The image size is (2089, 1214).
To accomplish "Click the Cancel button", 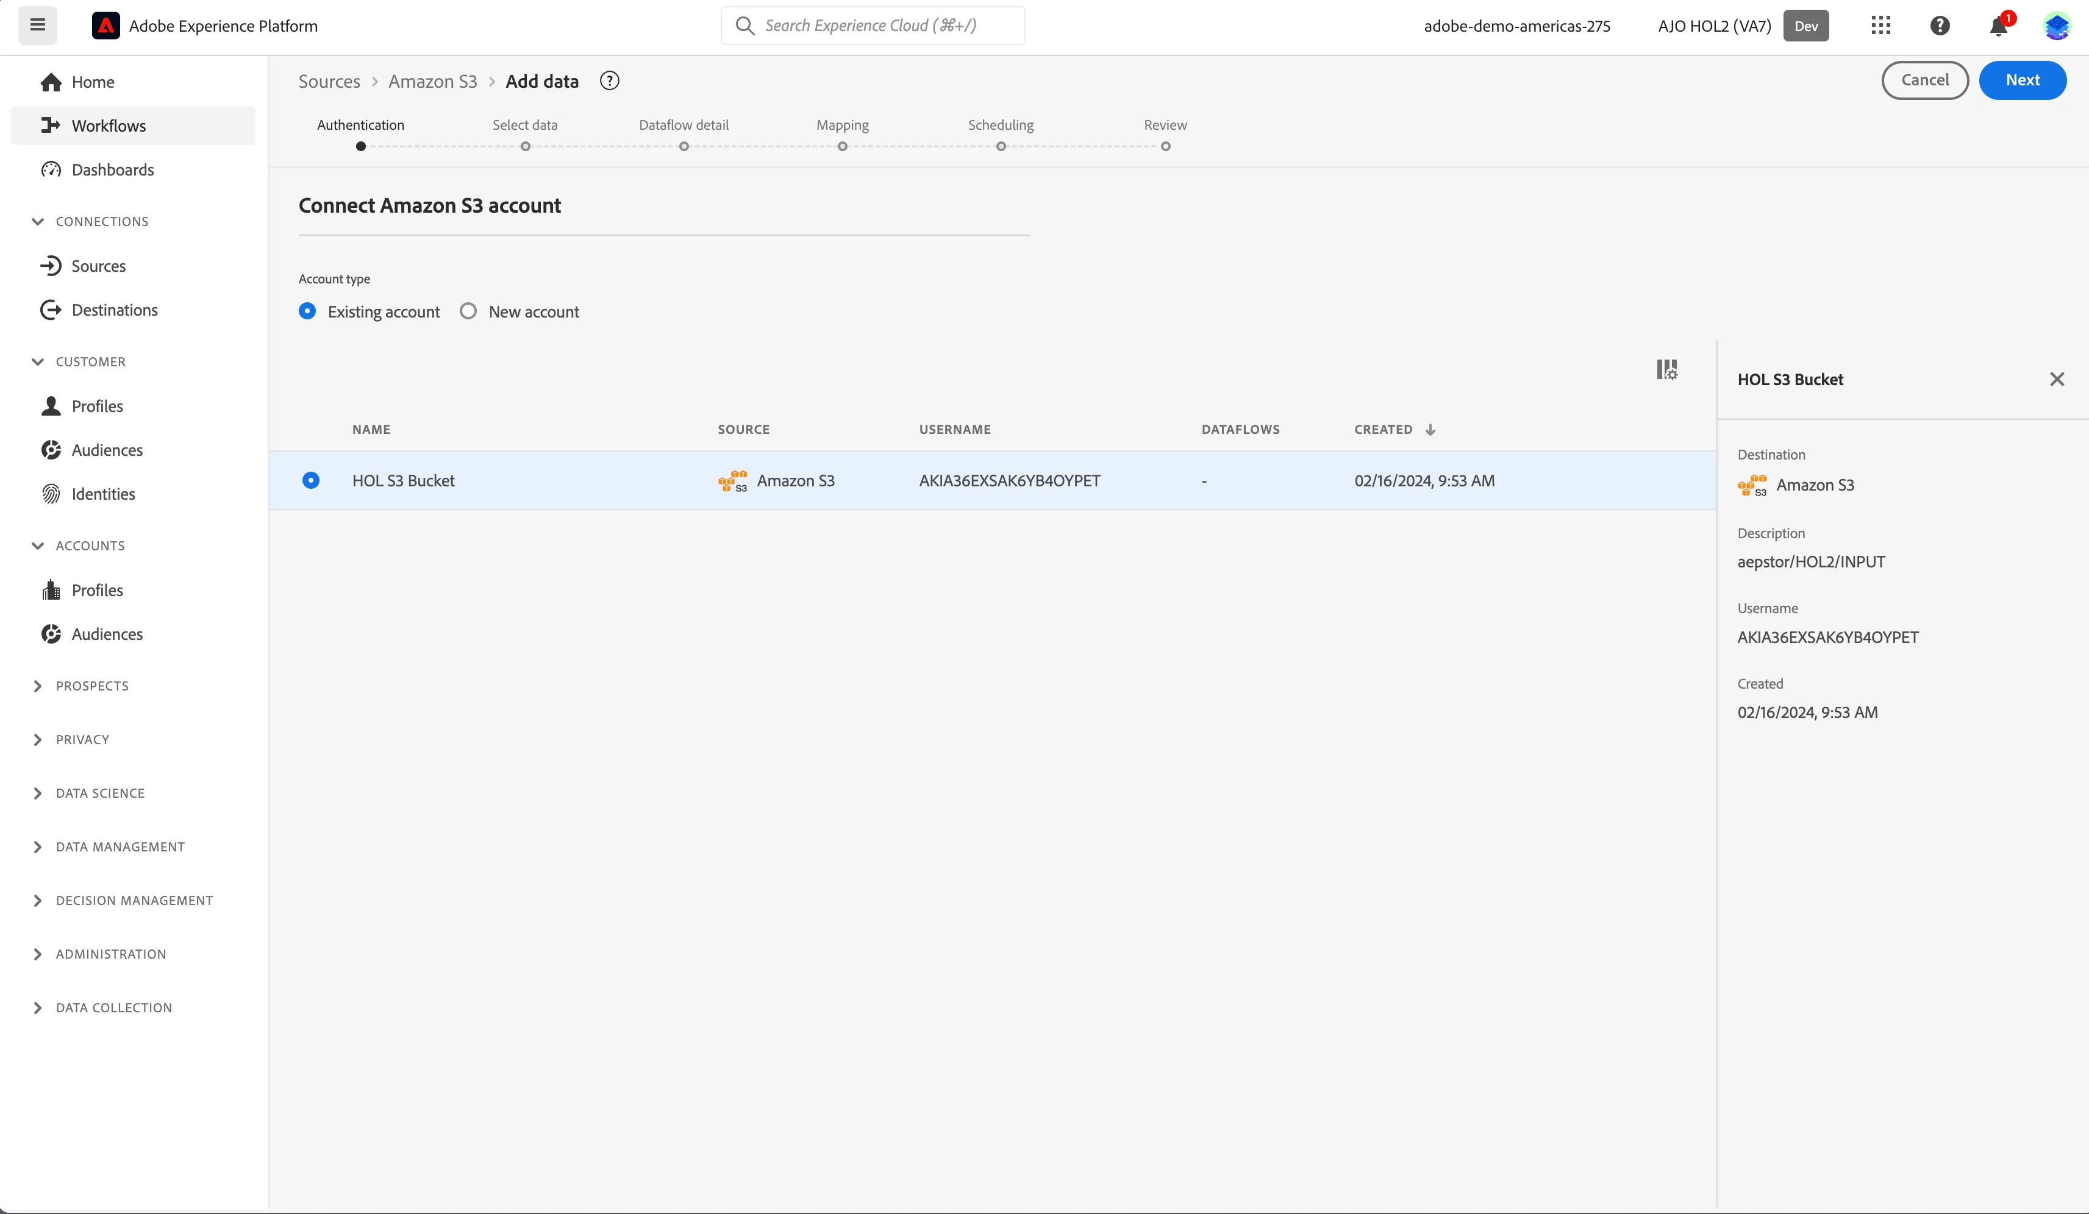I will (x=1925, y=80).
